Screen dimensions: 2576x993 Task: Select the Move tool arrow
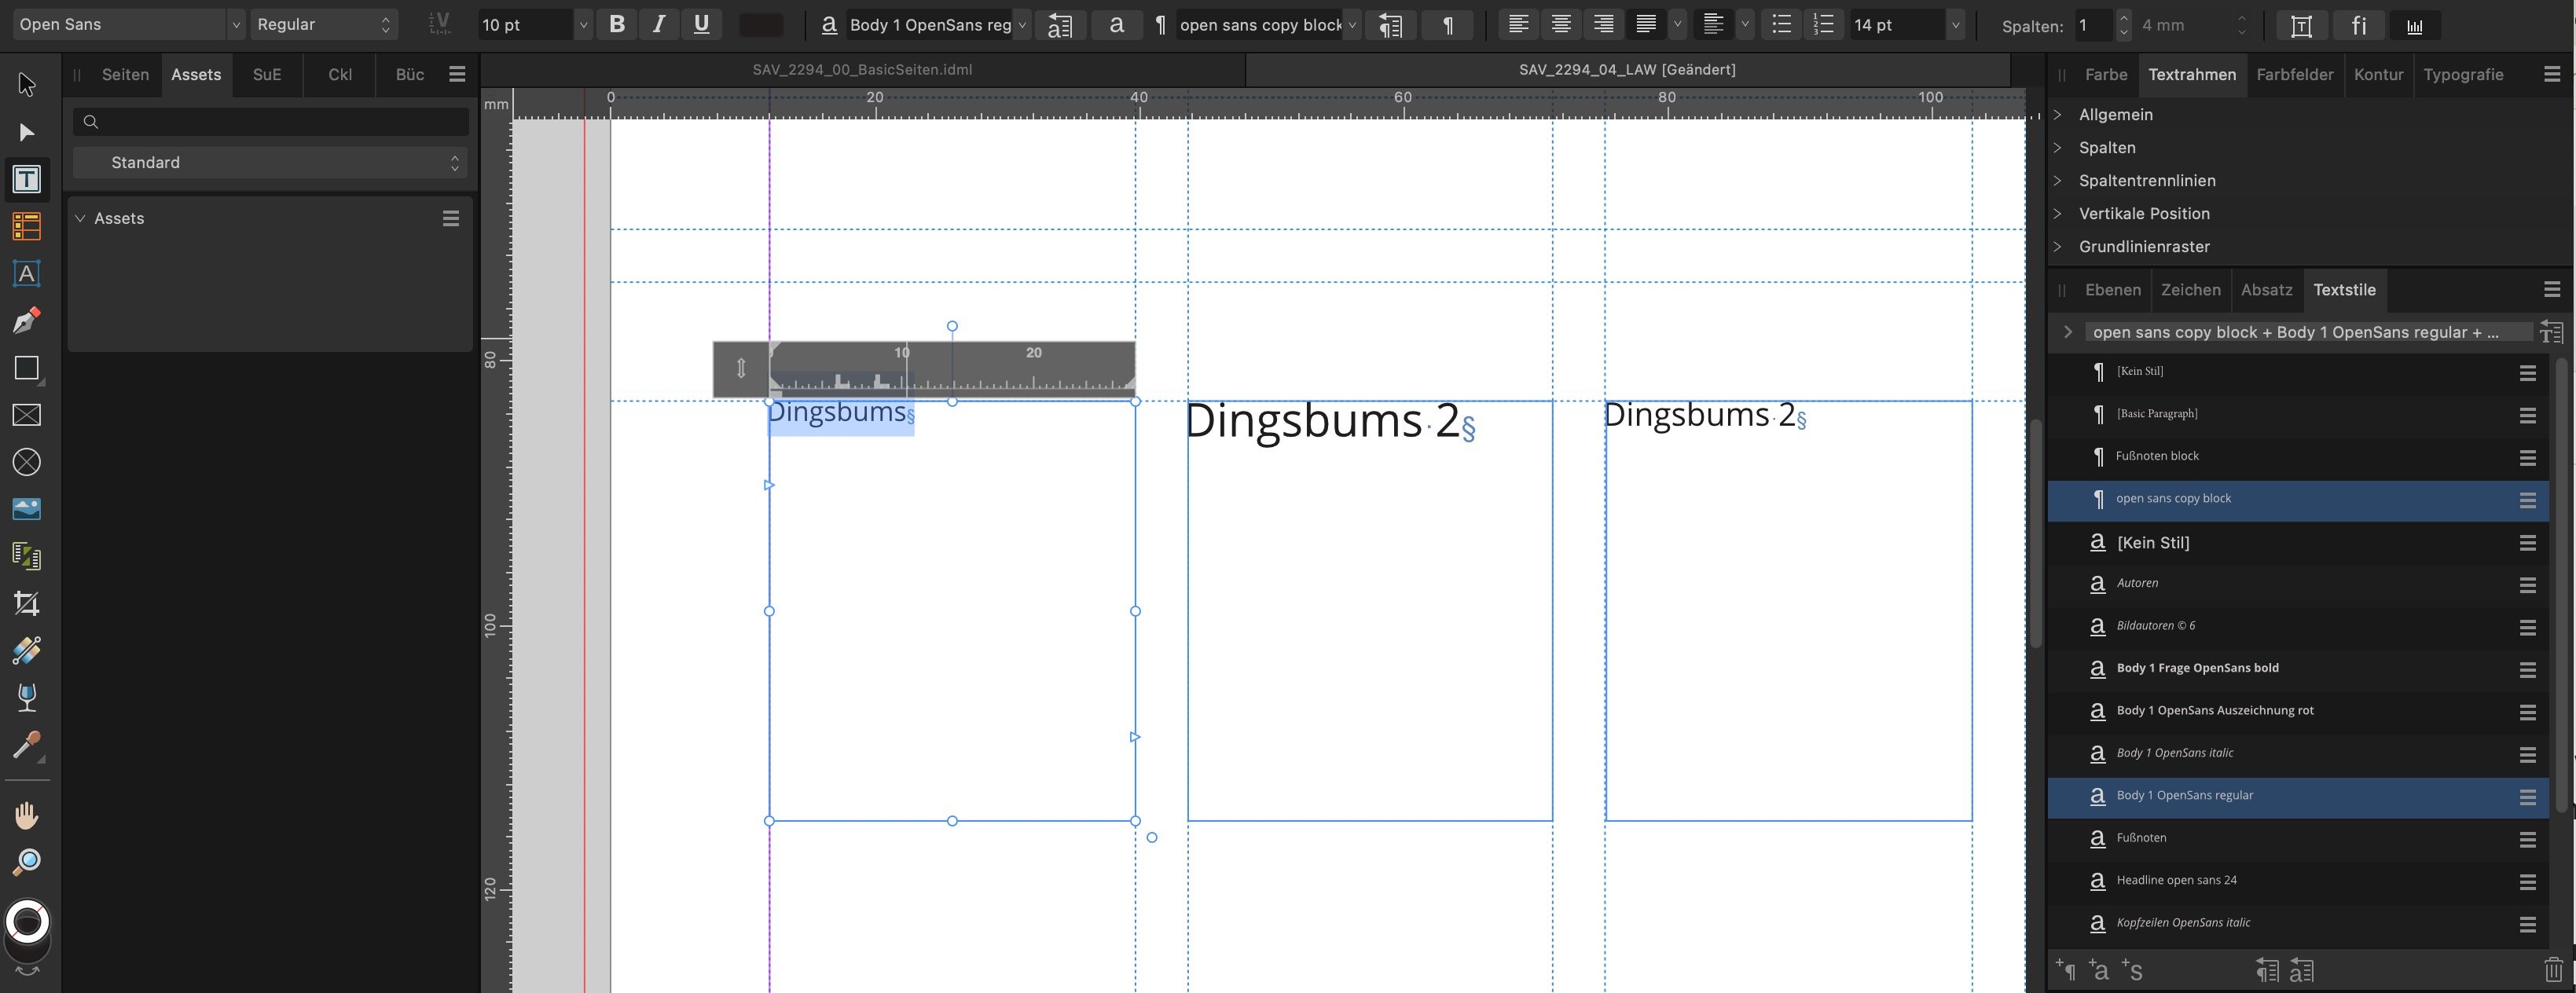27,85
